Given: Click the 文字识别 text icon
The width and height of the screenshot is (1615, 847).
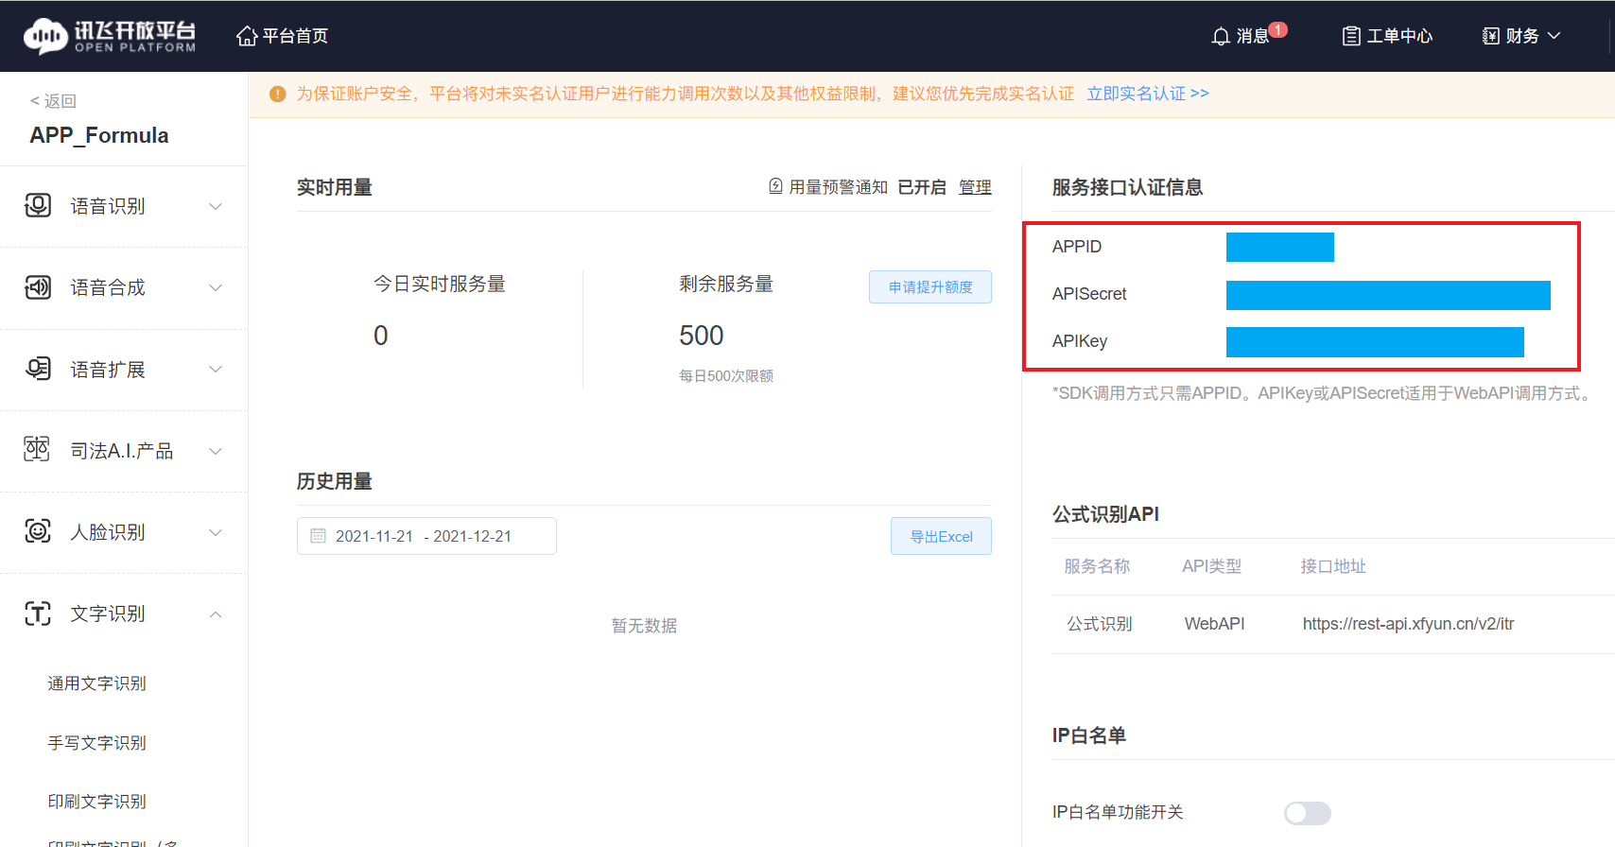Looking at the screenshot, I should click(x=38, y=614).
